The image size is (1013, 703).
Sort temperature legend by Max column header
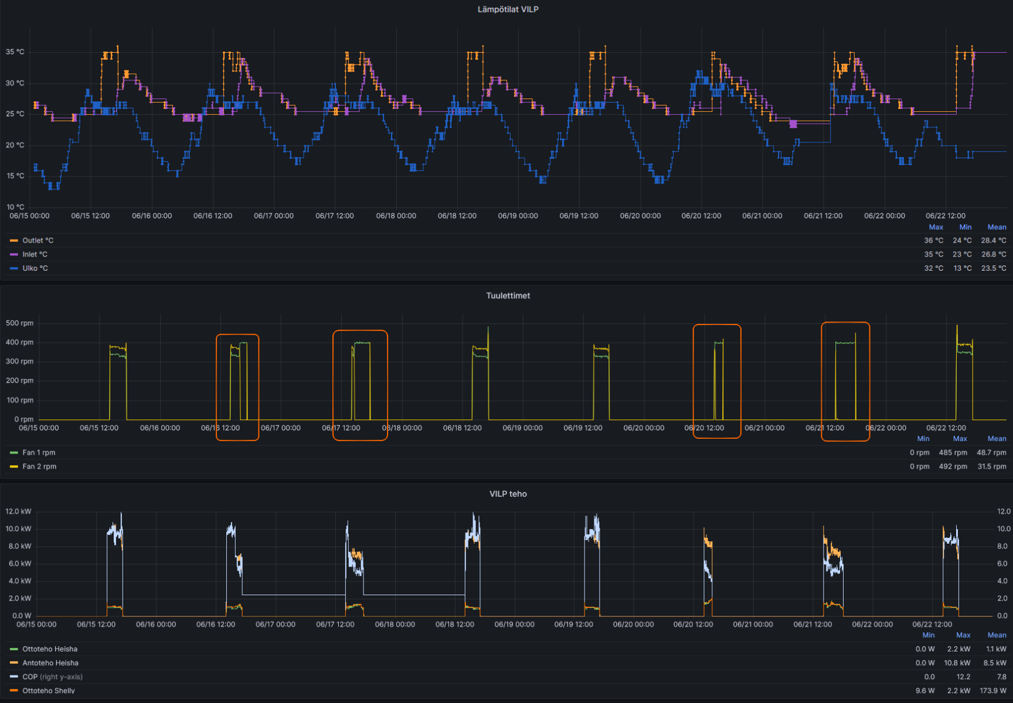[936, 227]
